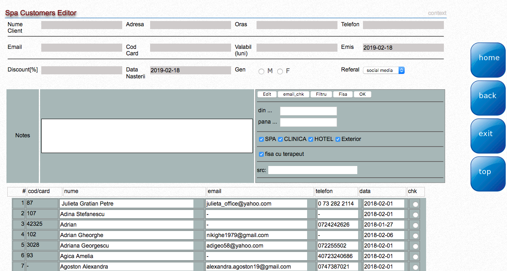The image size is (507, 271).
Task: Click card code 42325 cell
Action: (x=42, y=224)
